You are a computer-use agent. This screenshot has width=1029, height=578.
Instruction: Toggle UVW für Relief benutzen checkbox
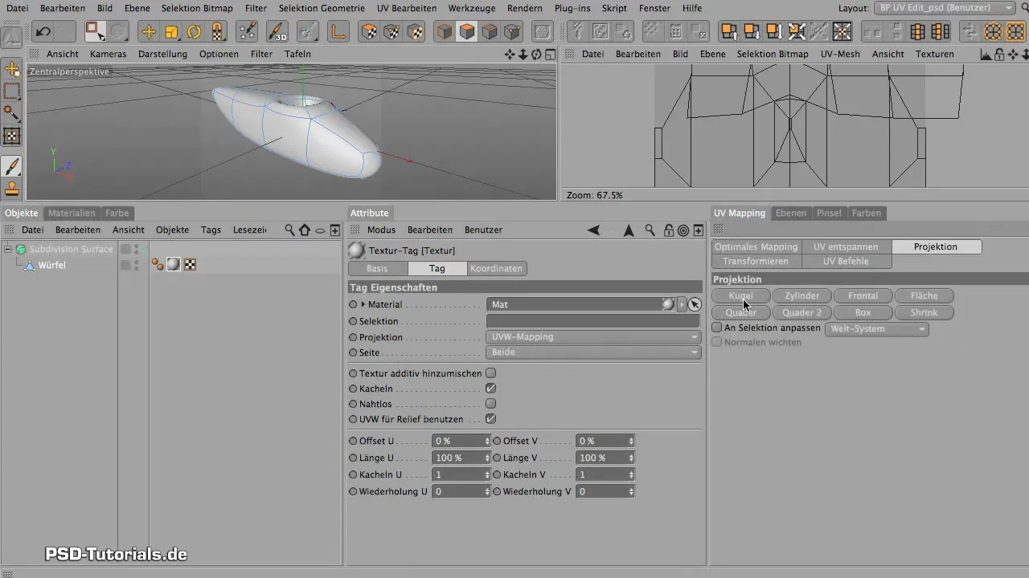click(490, 419)
